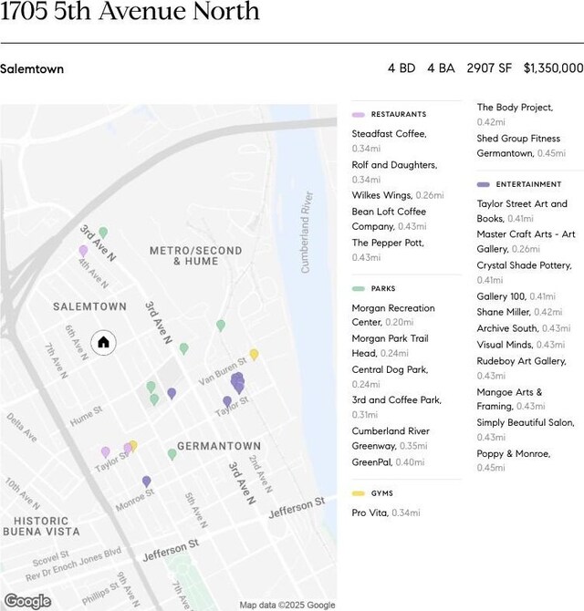Click the Parks green legend swatch
Screen dimensions: 584x611
coord(359,289)
